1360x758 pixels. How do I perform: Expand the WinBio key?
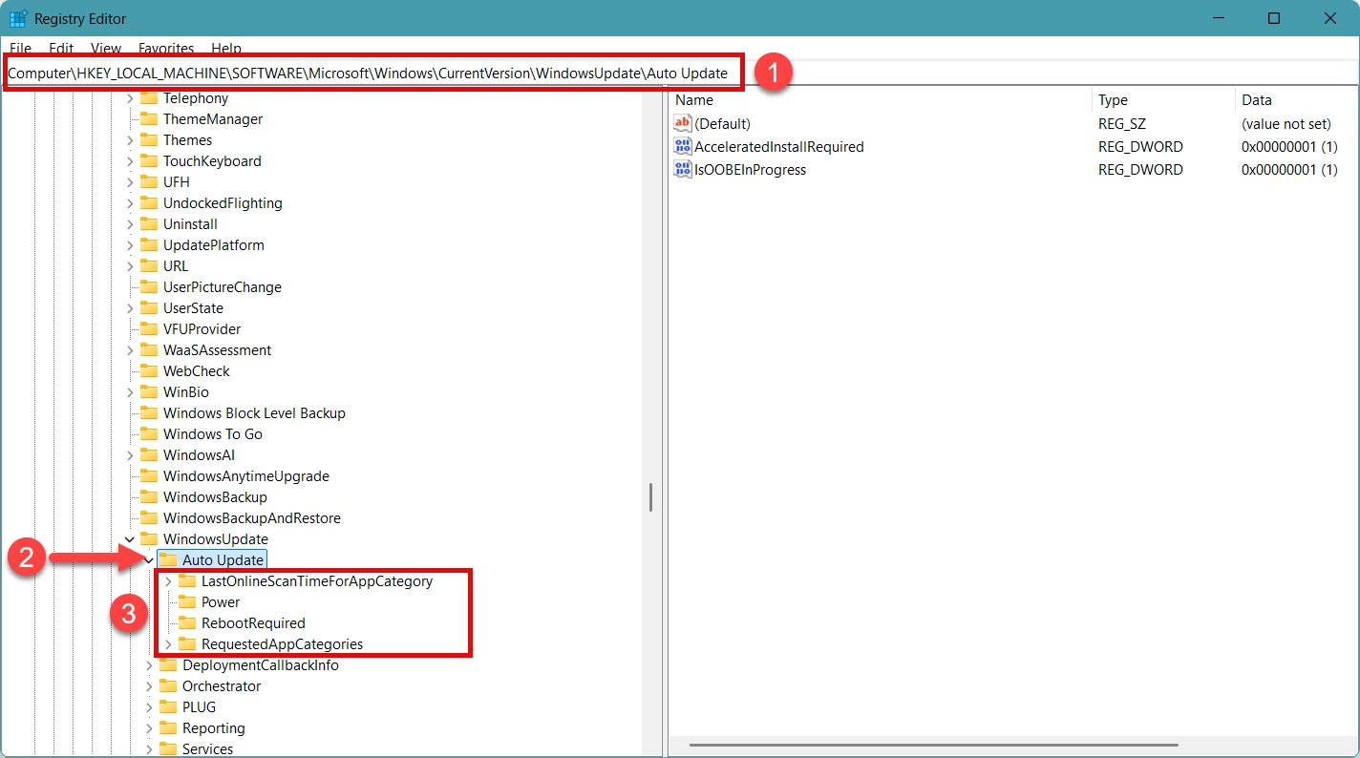point(130,392)
